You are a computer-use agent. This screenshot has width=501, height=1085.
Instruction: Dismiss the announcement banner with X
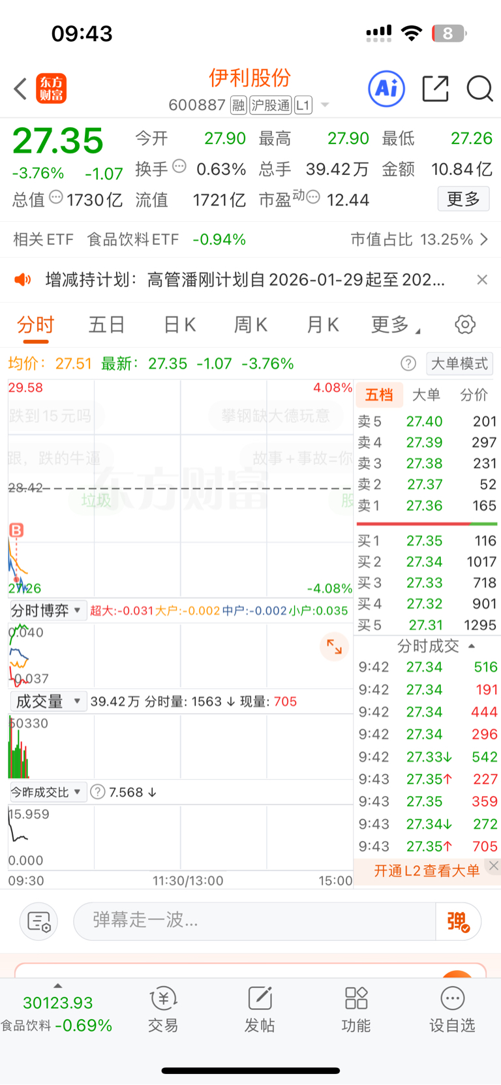tap(482, 280)
